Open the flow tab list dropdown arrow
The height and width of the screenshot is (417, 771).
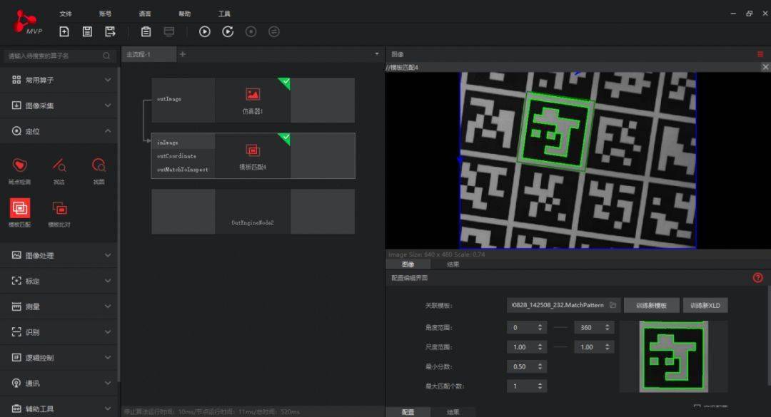pos(377,54)
